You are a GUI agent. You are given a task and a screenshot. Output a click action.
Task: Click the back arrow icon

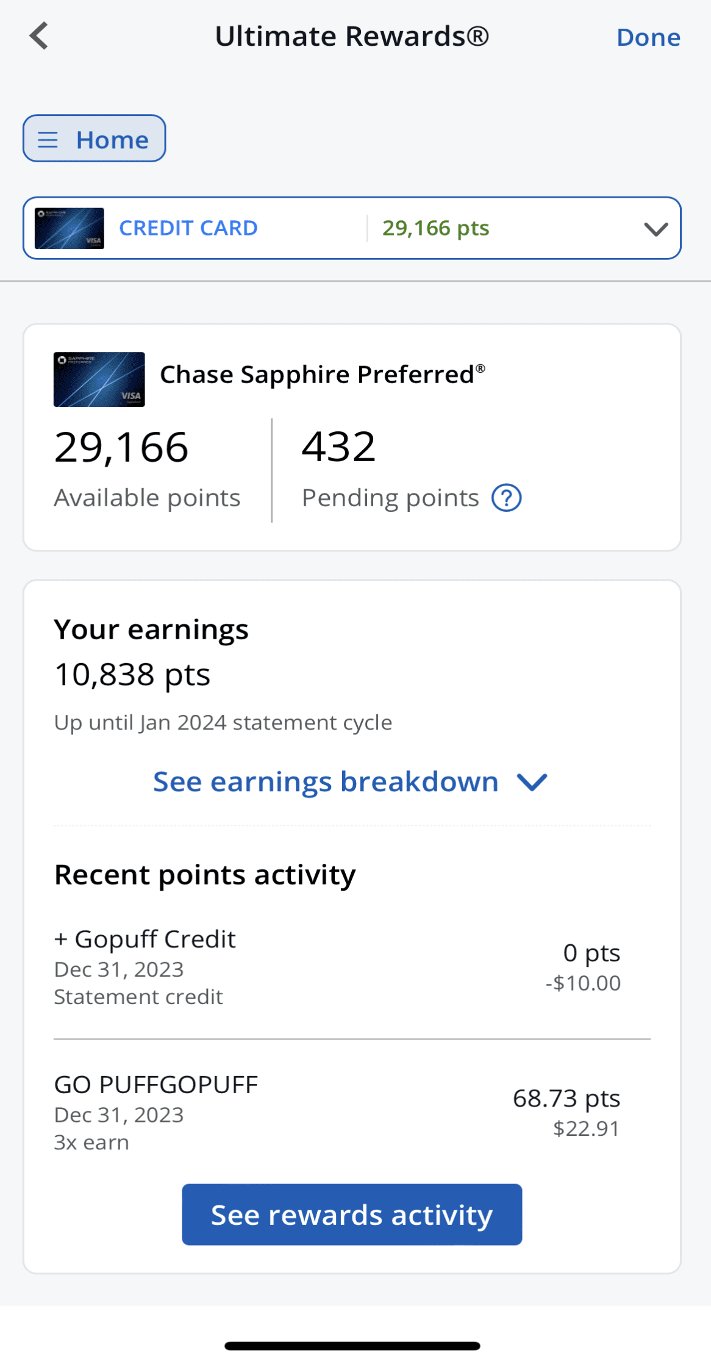39,35
